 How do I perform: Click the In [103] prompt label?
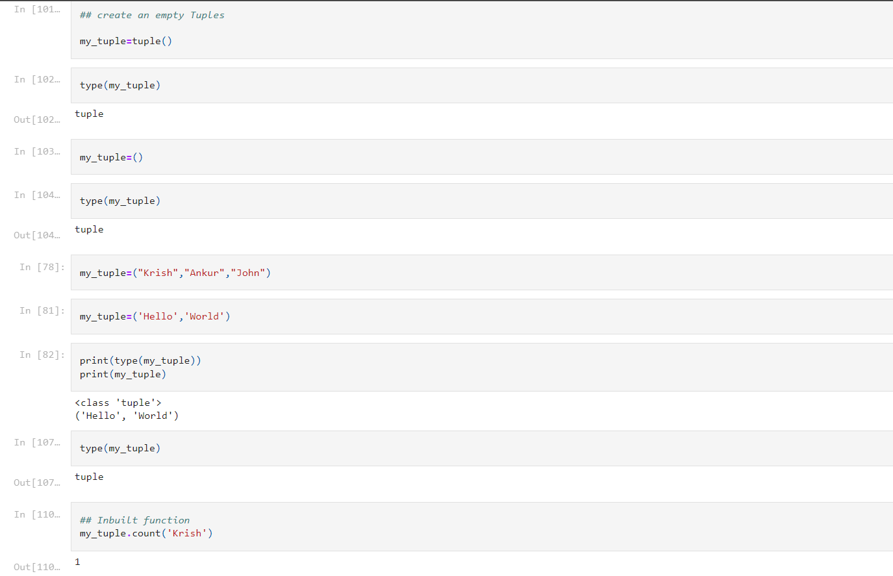tap(36, 151)
